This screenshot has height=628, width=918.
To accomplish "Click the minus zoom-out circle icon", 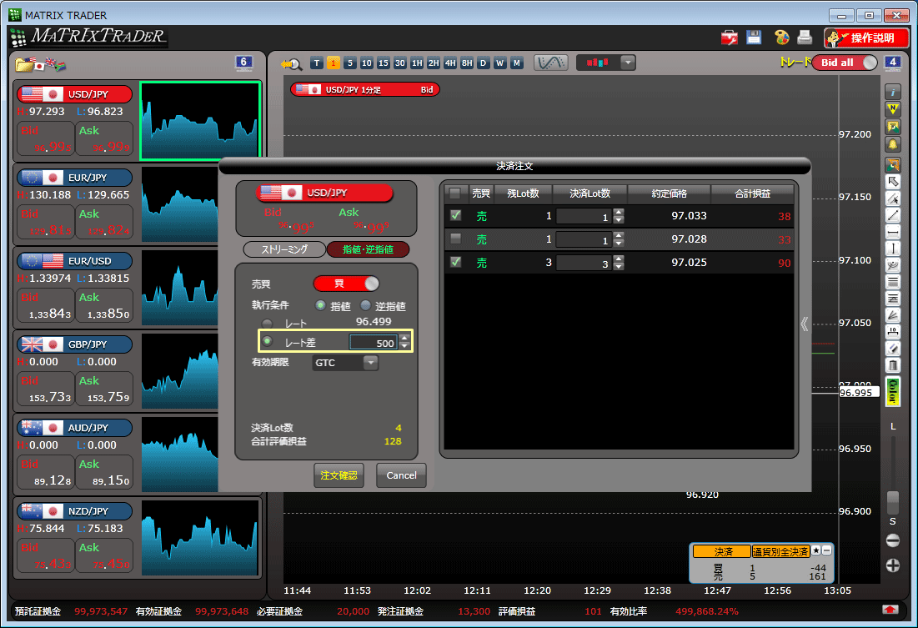I will click(x=893, y=540).
